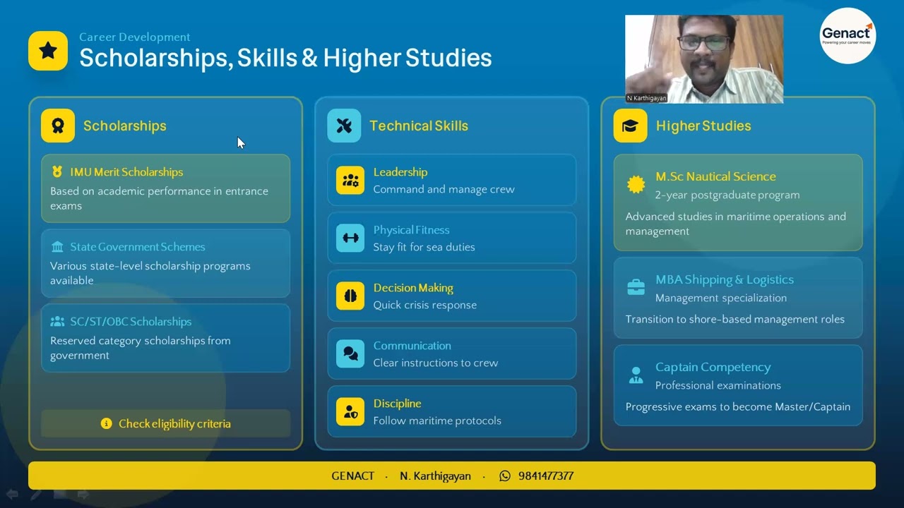
Task: Click "N. Karthigayan" in the footer bar
Action: tap(435, 476)
